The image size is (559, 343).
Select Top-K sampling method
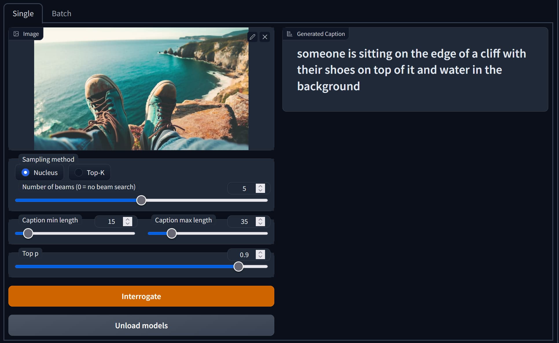coord(78,172)
